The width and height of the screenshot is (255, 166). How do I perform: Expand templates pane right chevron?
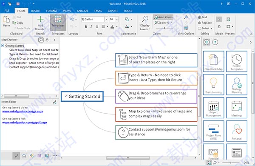point(250,43)
